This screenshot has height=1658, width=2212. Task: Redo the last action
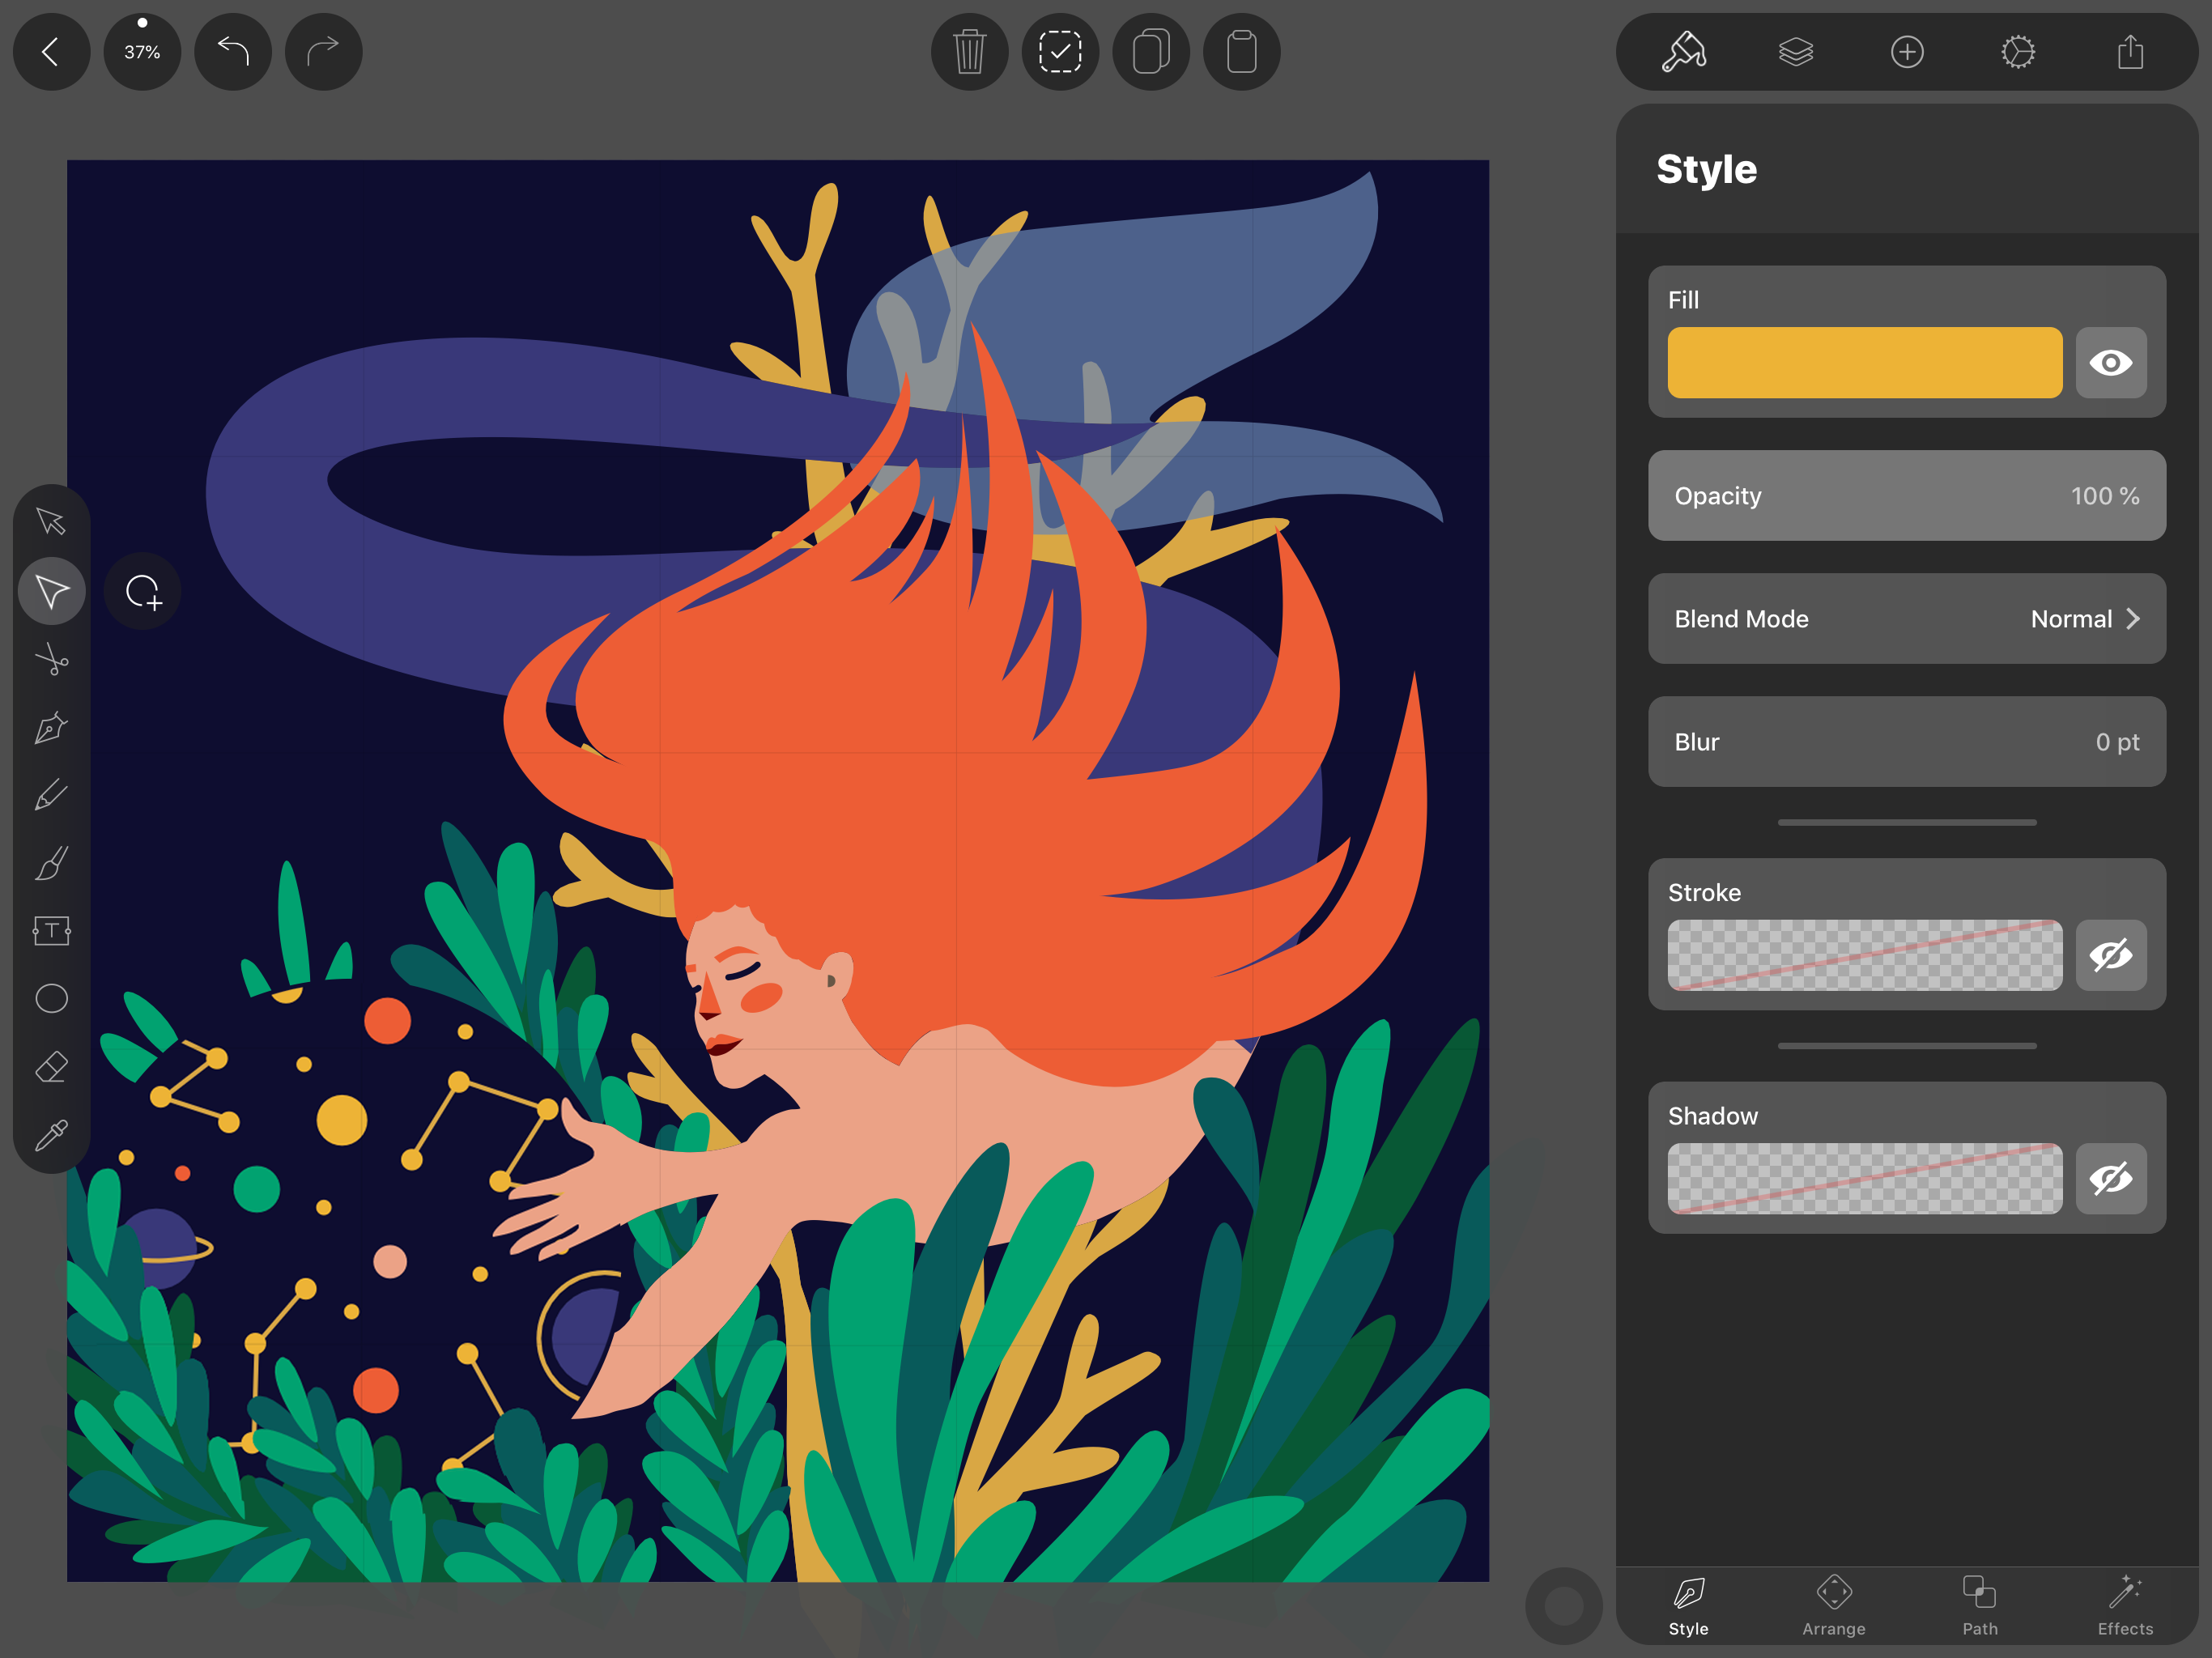(x=323, y=51)
